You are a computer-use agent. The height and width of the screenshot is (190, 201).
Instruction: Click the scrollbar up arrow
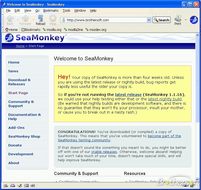tap(197, 35)
